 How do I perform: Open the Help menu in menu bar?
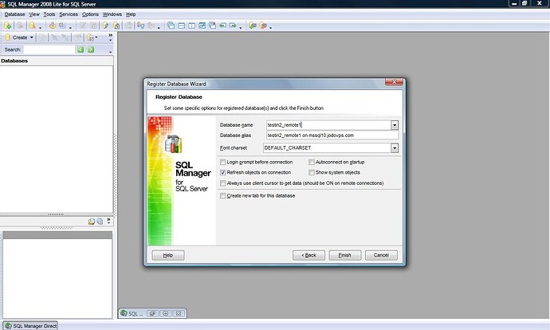pyautogui.click(x=131, y=14)
